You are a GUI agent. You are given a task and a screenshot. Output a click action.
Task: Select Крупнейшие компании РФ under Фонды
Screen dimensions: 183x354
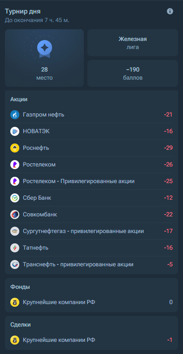coord(91,302)
